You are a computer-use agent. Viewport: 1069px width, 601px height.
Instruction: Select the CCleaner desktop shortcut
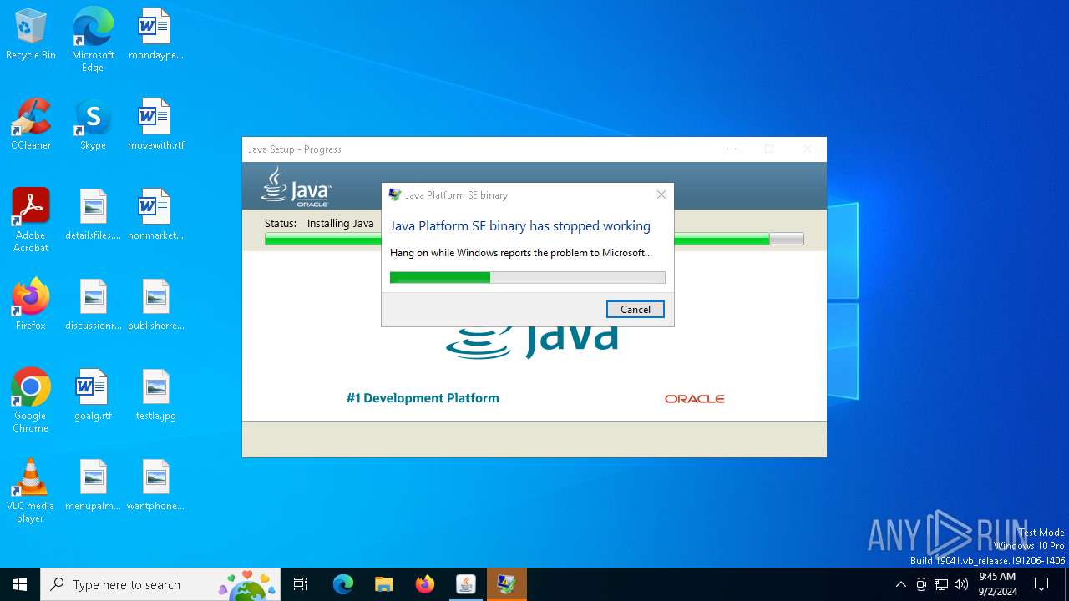31,125
